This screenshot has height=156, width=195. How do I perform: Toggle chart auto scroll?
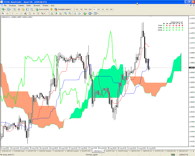point(75,13)
